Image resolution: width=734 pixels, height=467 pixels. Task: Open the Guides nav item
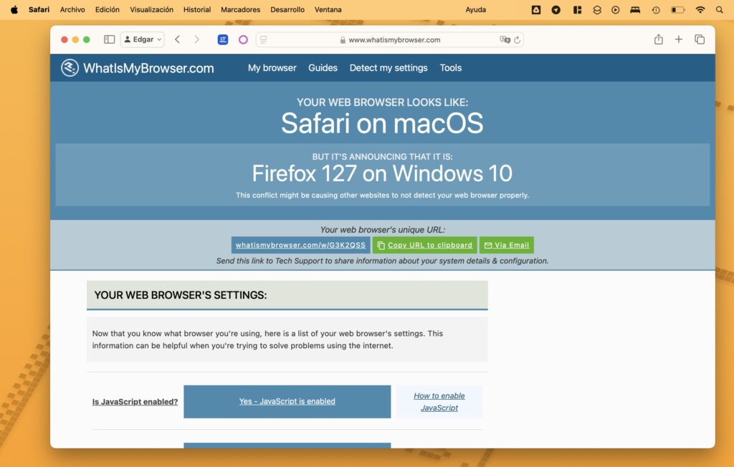(x=323, y=68)
